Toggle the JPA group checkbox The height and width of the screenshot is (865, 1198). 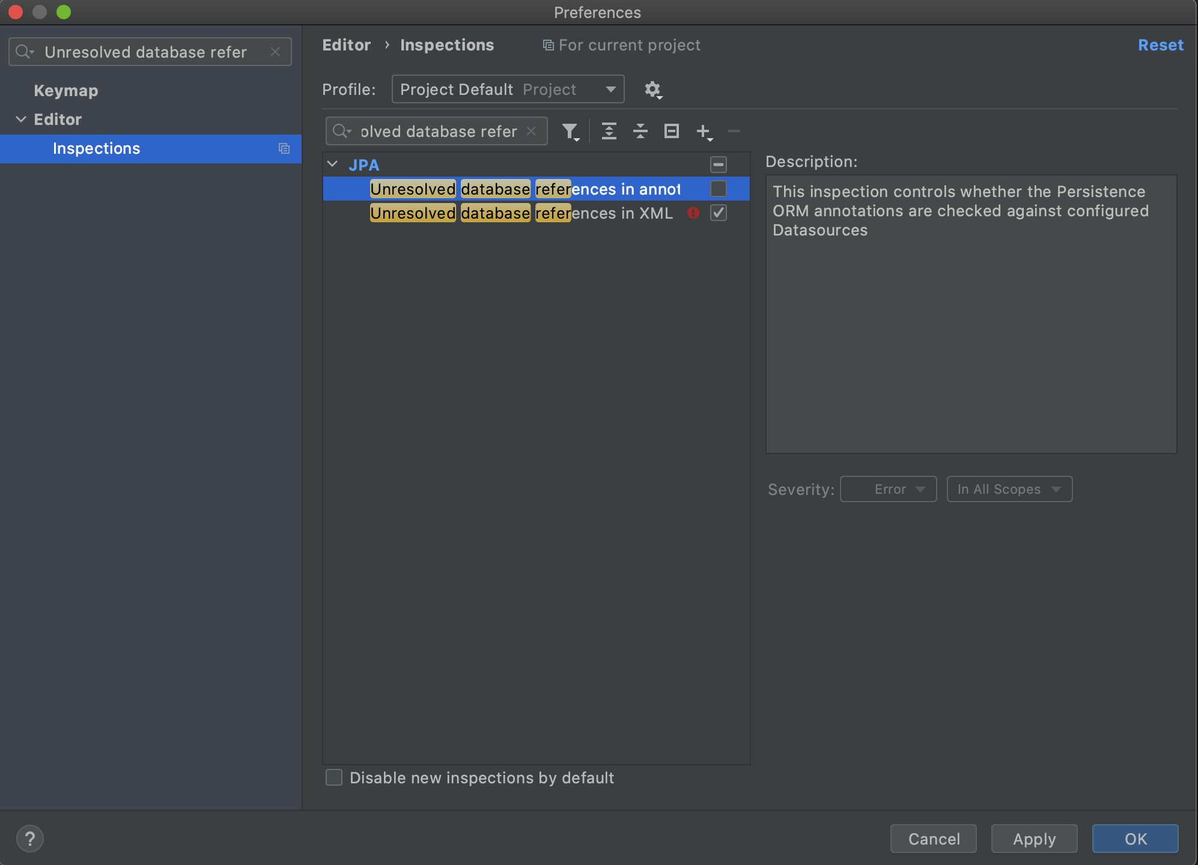pyautogui.click(x=718, y=165)
